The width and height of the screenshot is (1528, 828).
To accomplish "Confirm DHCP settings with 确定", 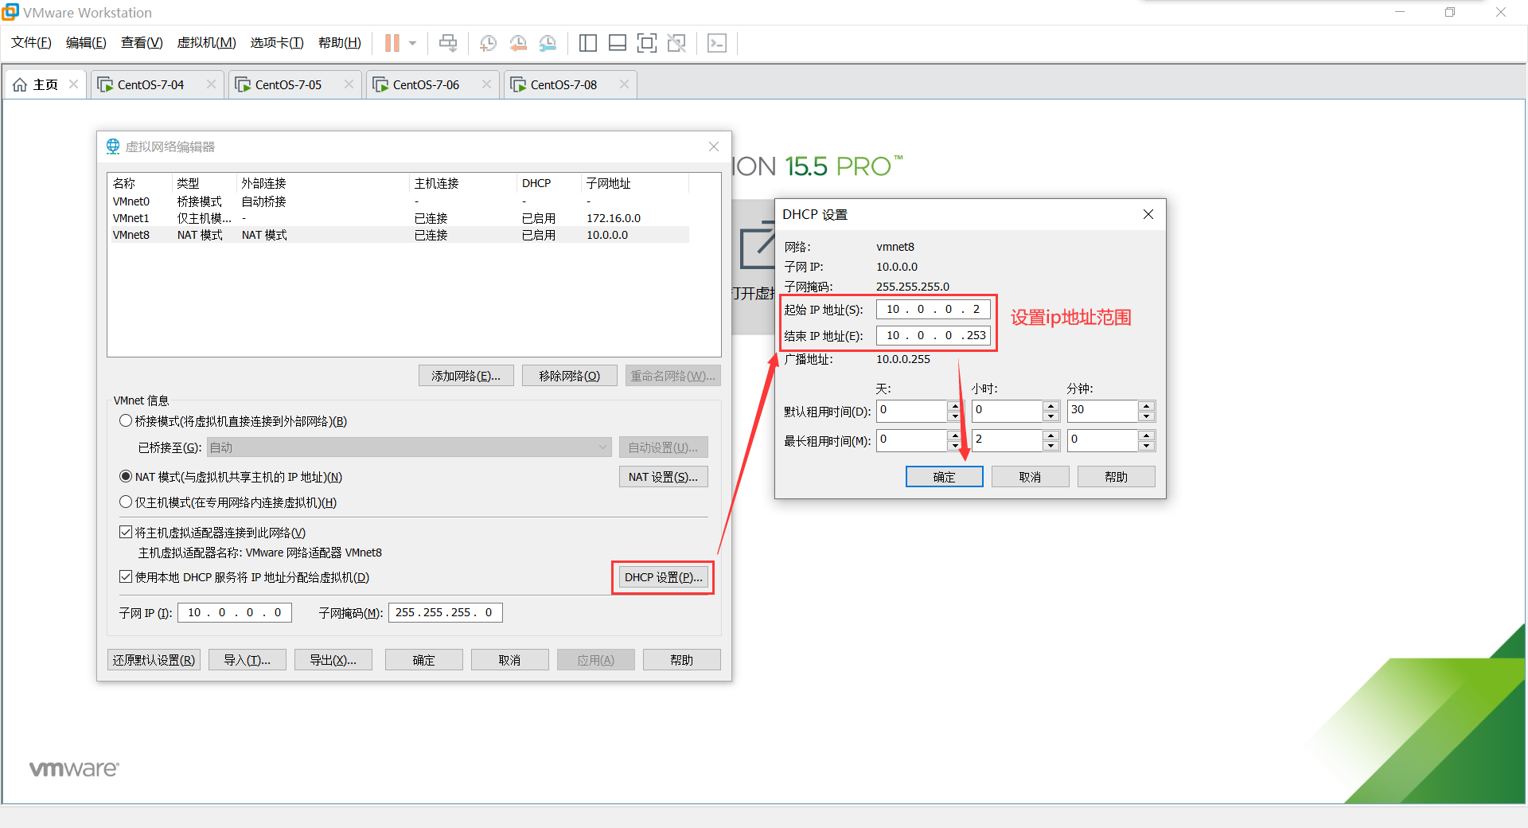I will point(945,477).
